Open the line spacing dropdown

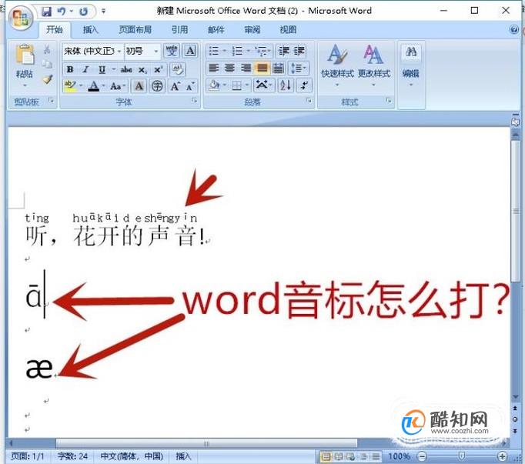coord(299,68)
